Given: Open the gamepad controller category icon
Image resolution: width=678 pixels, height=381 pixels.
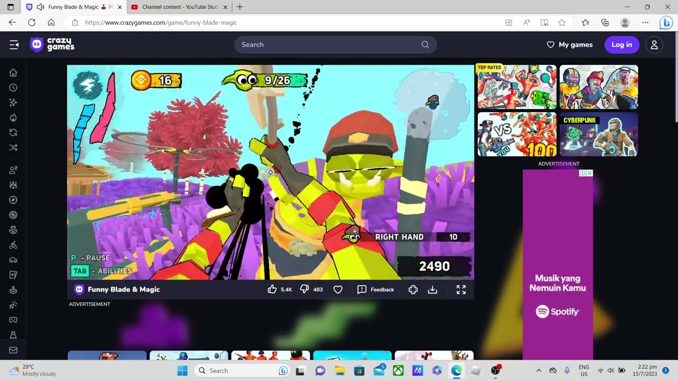Looking at the screenshot, I should [x=13, y=320].
